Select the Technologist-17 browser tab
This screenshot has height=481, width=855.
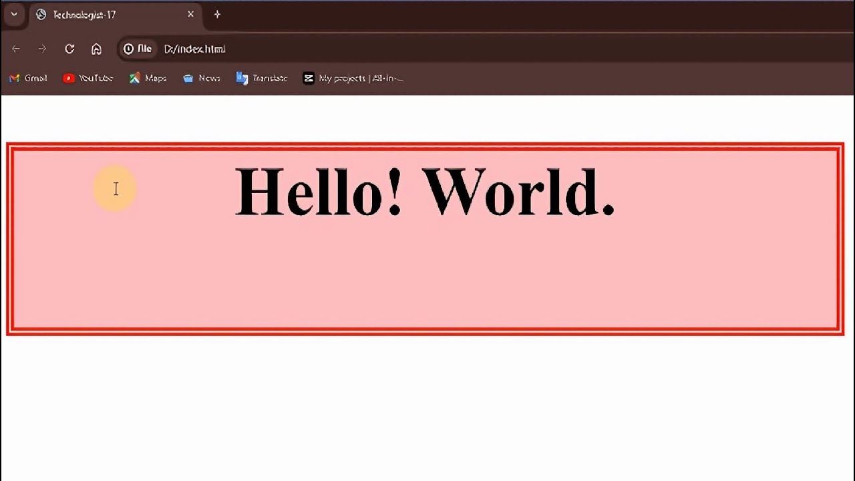(x=116, y=15)
